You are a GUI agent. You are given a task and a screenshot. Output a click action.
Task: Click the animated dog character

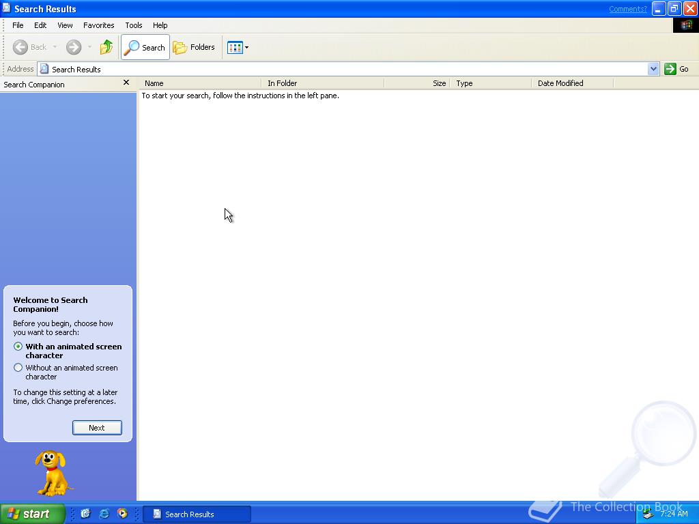pos(53,474)
